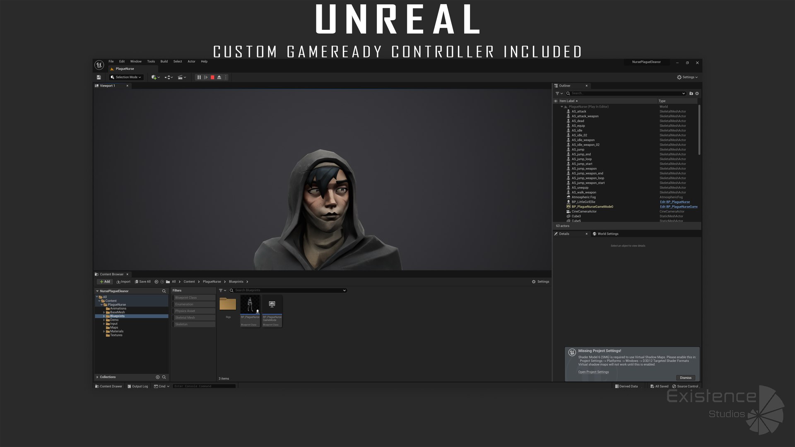Select the BP_PlagueNurseGameMode0 actor icon
This screenshot has height=447, width=795.
click(569, 207)
